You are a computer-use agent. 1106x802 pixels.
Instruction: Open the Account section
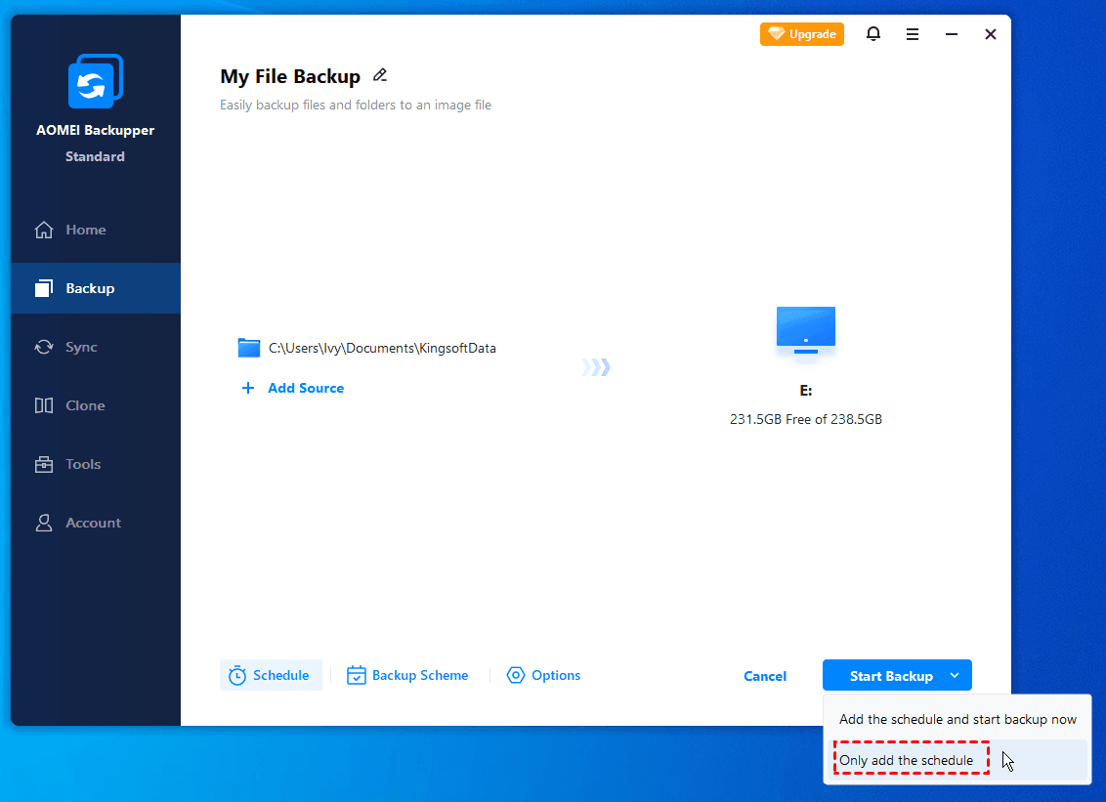[95, 523]
